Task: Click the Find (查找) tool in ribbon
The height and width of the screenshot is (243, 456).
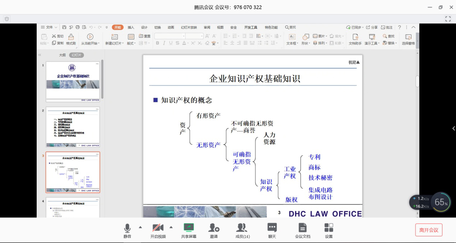Action: [x=388, y=36]
